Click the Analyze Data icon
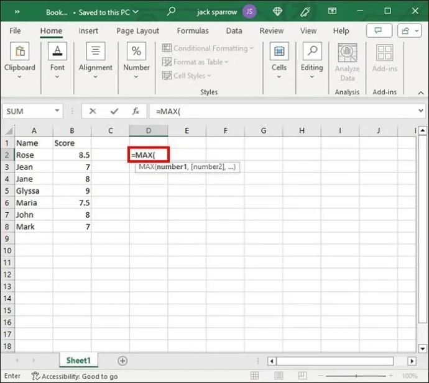This screenshot has width=429, height=383. point(347,53)
